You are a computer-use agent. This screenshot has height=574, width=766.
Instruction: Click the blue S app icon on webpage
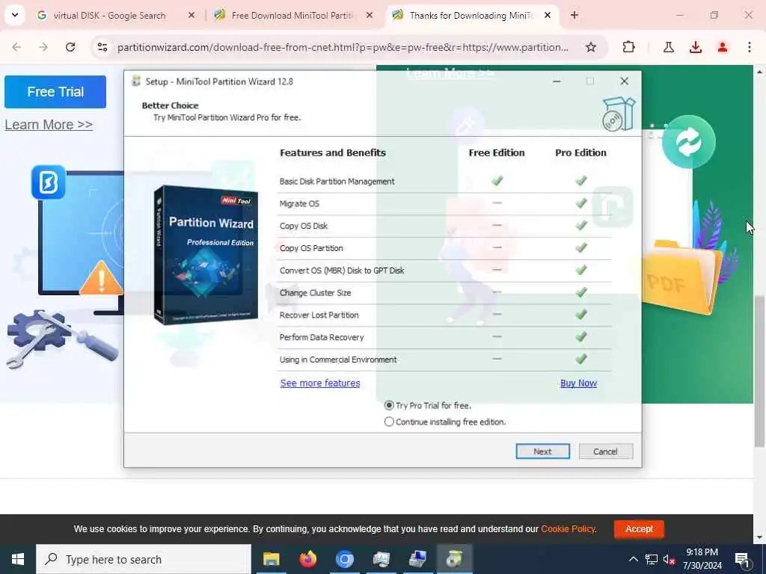click(49, 182)
